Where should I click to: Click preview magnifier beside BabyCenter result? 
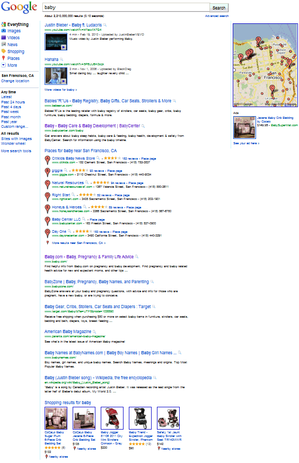tap(143, 126)
